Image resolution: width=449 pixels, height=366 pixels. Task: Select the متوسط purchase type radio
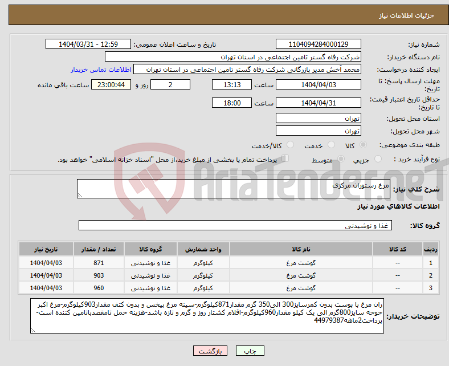pos(341,159)
